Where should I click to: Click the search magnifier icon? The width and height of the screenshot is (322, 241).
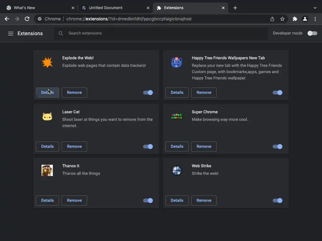pyautogui.click(x=61, y=33)
